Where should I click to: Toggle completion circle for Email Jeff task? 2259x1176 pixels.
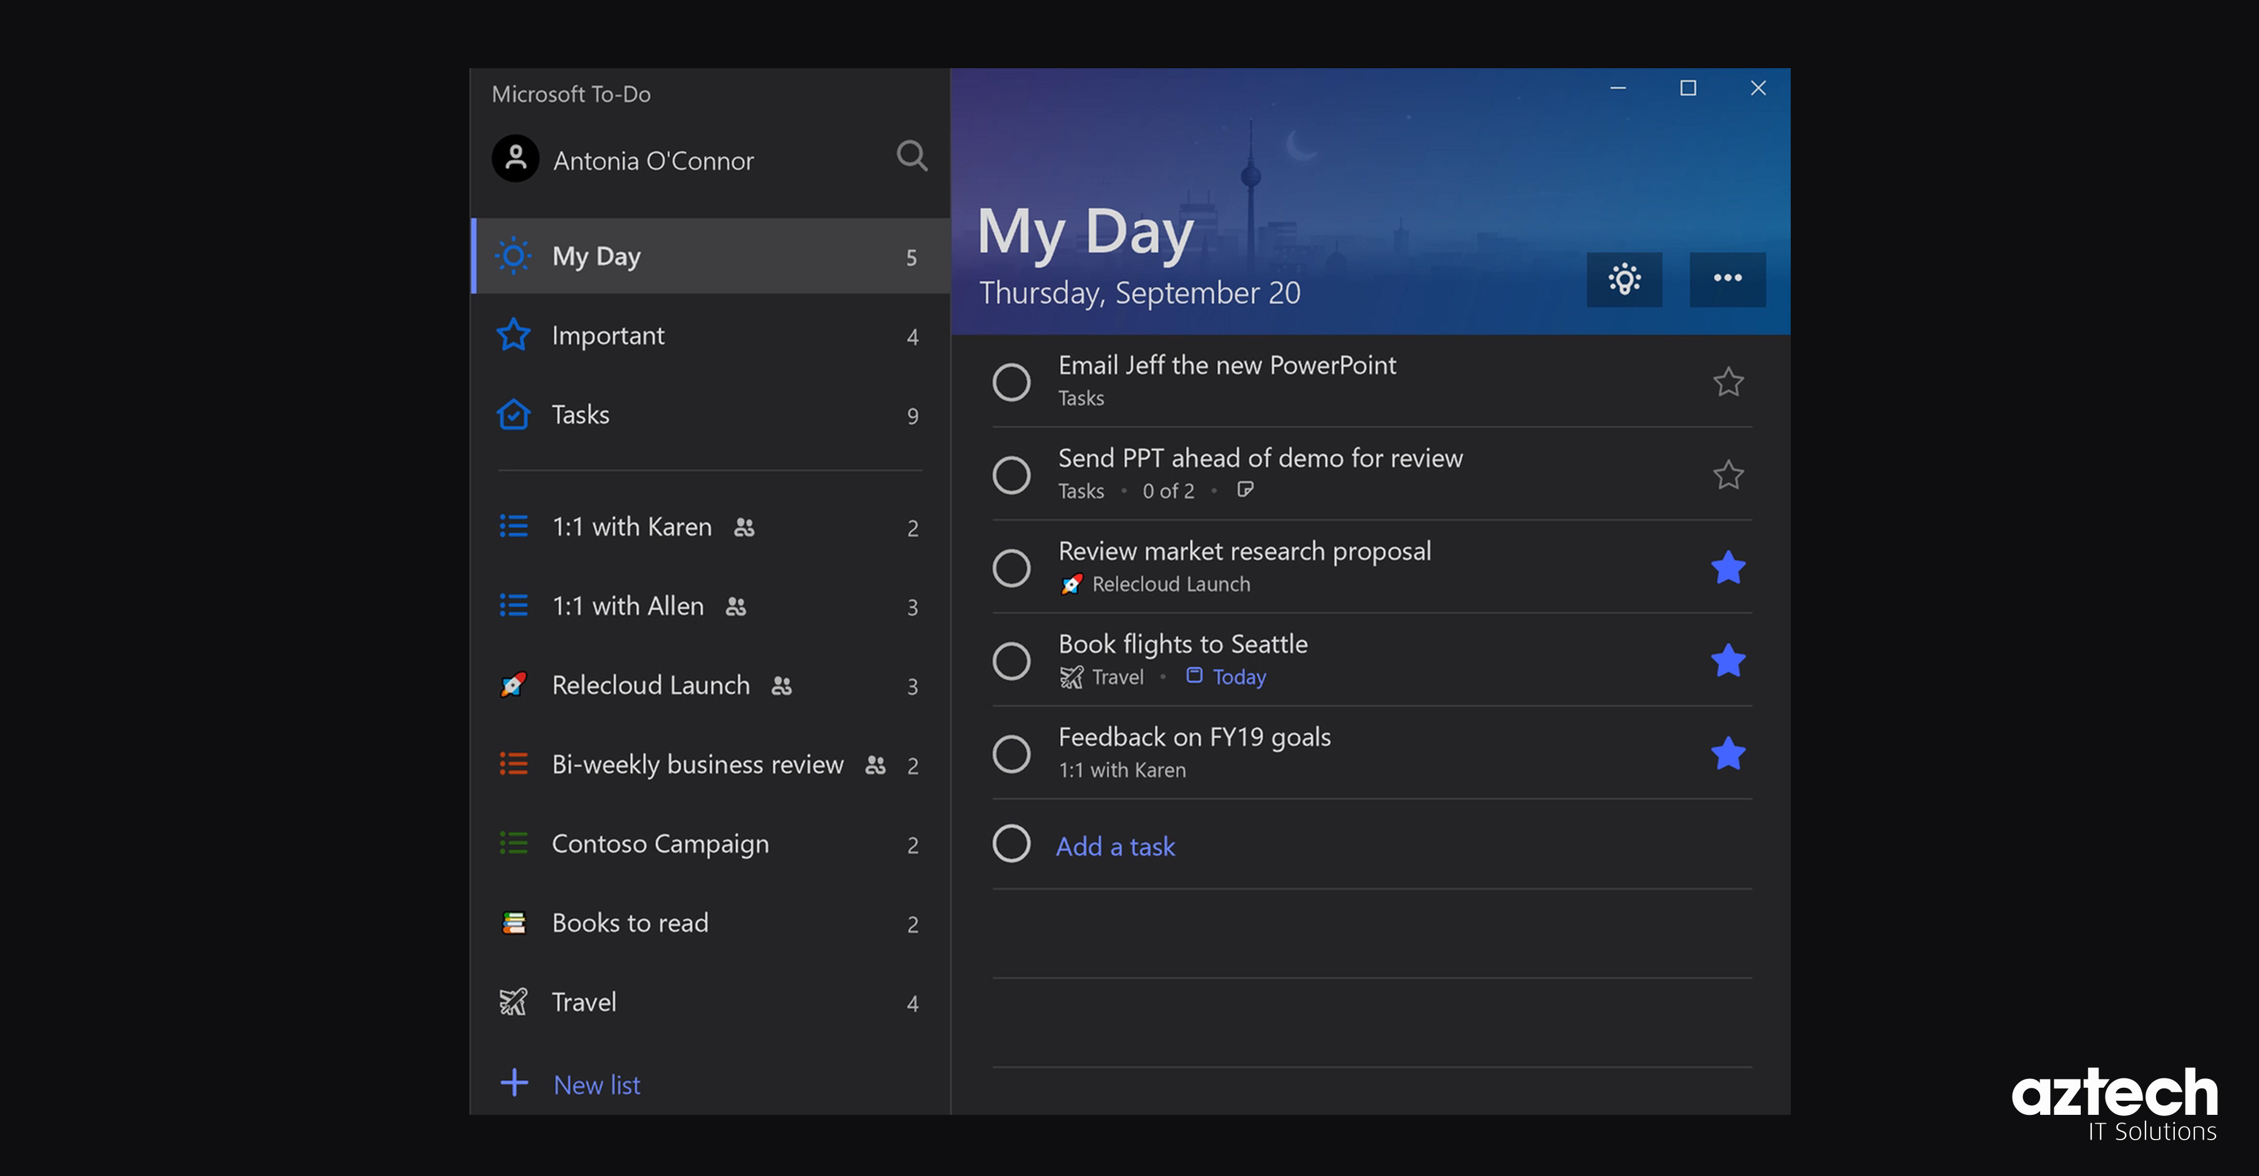pos(1013,379)
